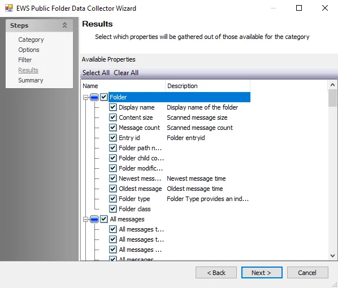Toggle the Message count checkbox
This screenshot has height=288, width=338.
click(x=112, y=128)
